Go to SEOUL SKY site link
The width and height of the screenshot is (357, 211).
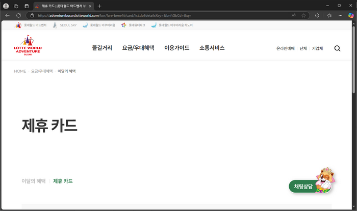pyautogui.click(x=65, y=25)
